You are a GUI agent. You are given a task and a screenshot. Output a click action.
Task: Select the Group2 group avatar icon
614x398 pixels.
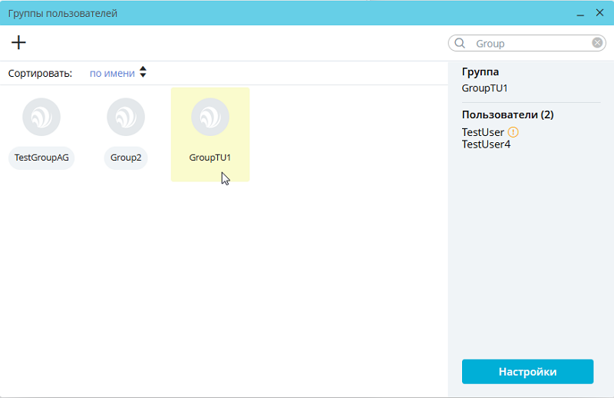(x=126, y=117)
